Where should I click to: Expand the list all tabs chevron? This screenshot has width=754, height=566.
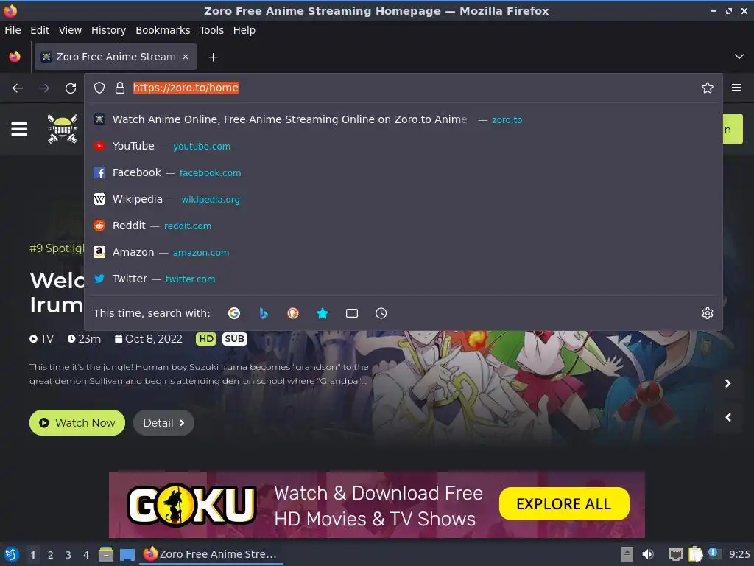[739, 57]
